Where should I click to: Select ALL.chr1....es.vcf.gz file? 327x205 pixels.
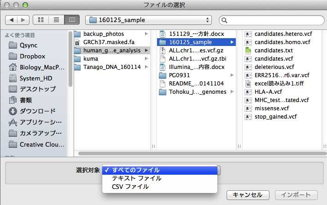[196, 51]
